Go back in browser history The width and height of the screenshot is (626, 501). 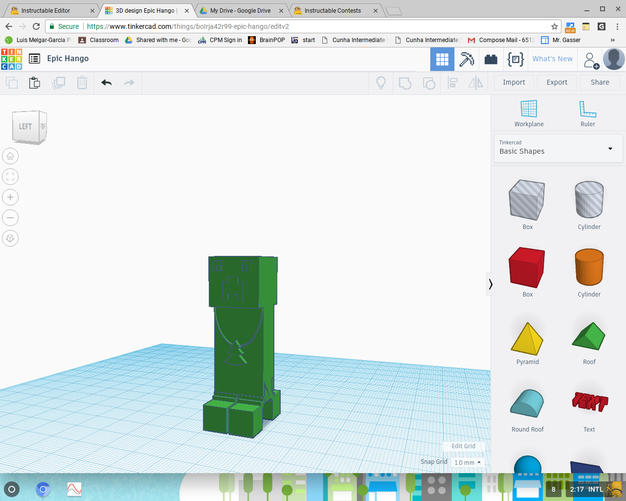pyautogui.click(x=9, y=26)
